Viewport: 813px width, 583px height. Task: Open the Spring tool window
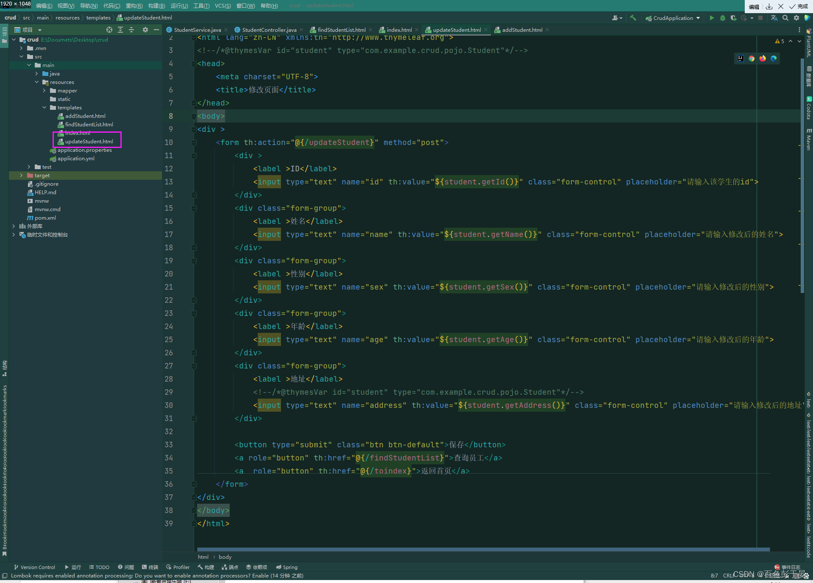tap(287, 567)
